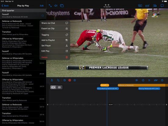Select Faceoff Groundball by Redwoods #5 Smith
Image resolution: width=168 pixels, height=126 pixels.
click(x=23, y=16)
